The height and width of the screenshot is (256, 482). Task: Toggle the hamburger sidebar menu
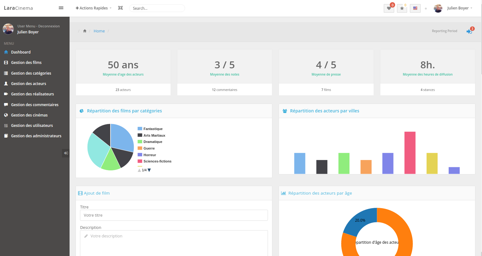[x=61, y=8]
